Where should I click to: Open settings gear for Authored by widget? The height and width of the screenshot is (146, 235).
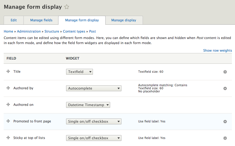click(x=225, y=88)
